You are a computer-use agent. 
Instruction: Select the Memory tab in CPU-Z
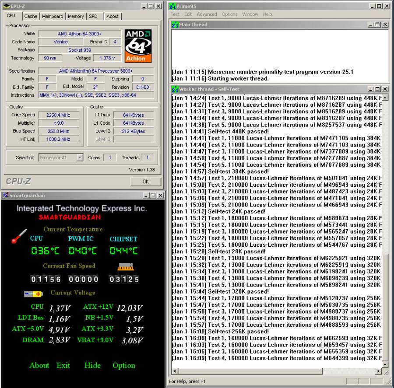coord(76,16)
